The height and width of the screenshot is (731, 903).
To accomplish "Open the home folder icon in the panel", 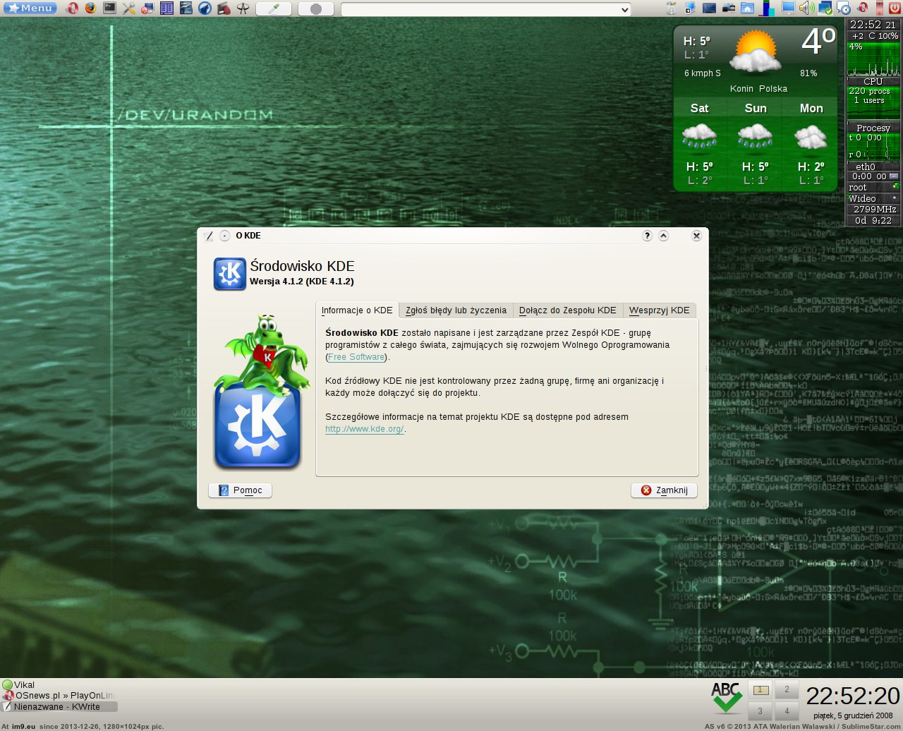I will pyautogui.click(x=747, y=8).
